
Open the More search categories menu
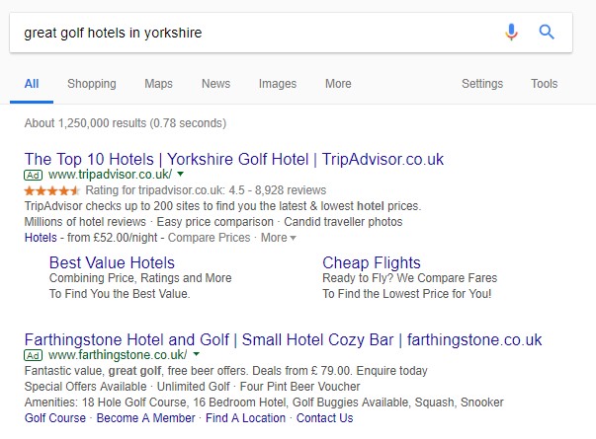(338, 84)
